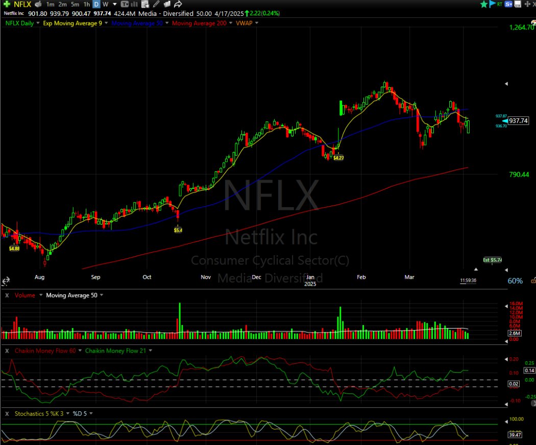The width and height of the screenshot is (536, 445).
Task: Open the more timeframes dropdown arrow
Action: [x=114, y=5]
